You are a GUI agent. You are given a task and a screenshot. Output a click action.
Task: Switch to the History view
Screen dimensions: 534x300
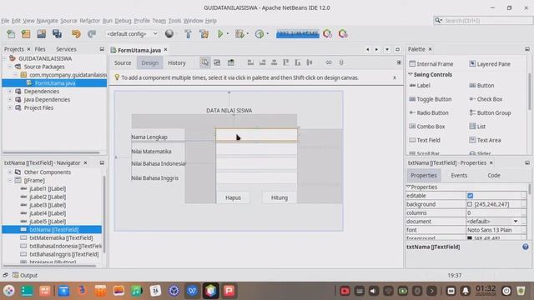pos(177,63)
